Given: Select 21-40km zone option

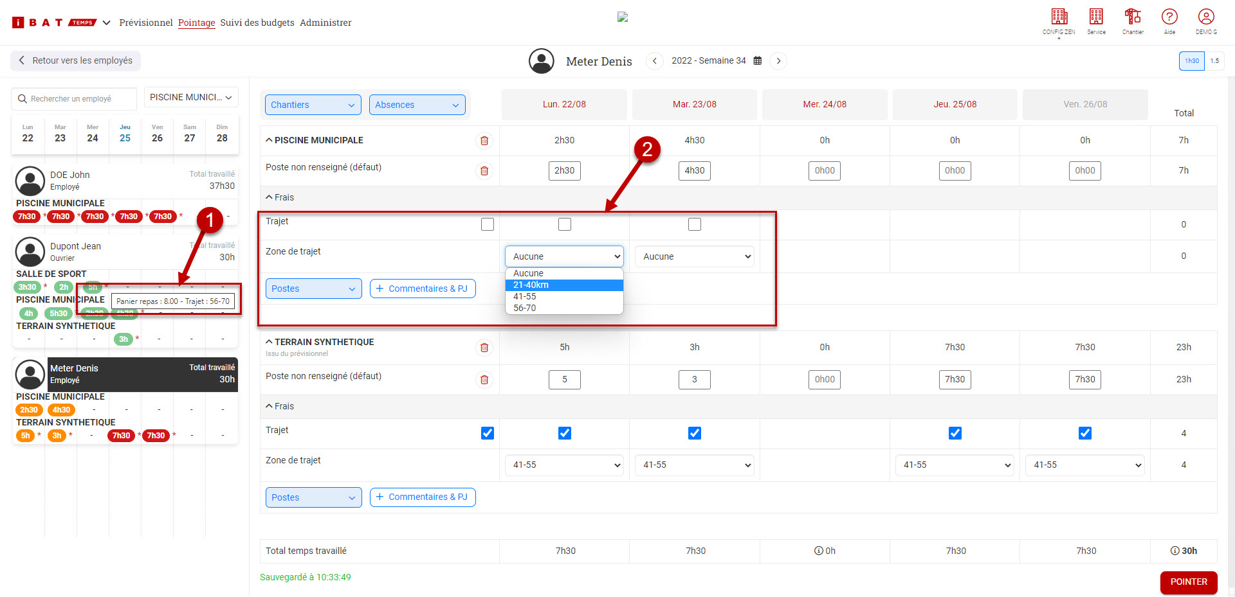Looking at the screenshot, I should (563, 285).
